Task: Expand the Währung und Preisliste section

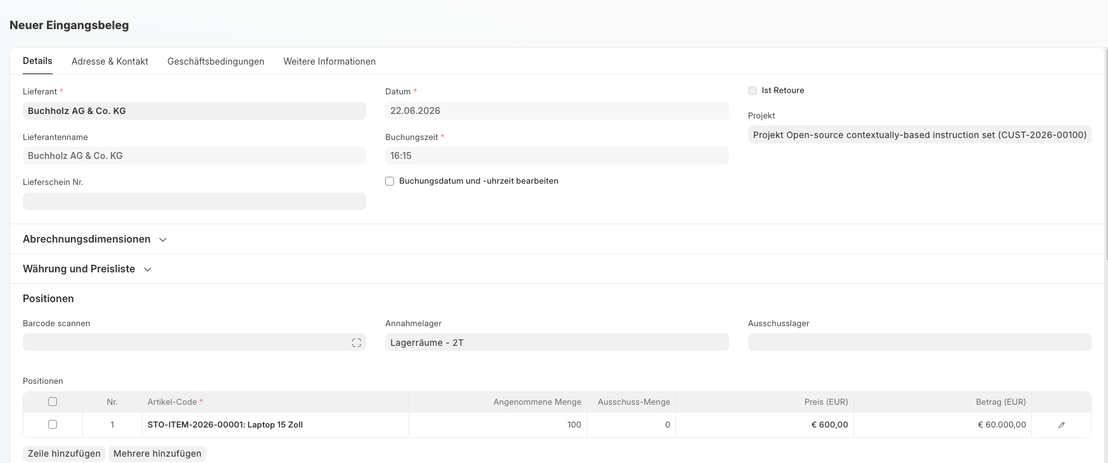Action: coord(87,269)
